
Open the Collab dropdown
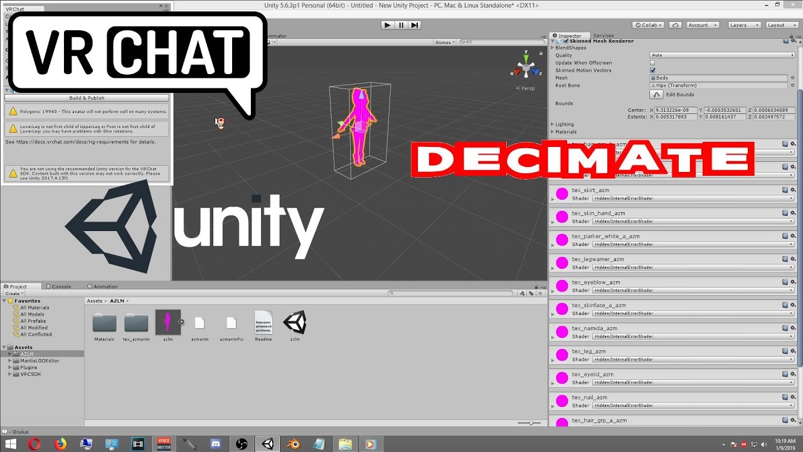[649, 25]
